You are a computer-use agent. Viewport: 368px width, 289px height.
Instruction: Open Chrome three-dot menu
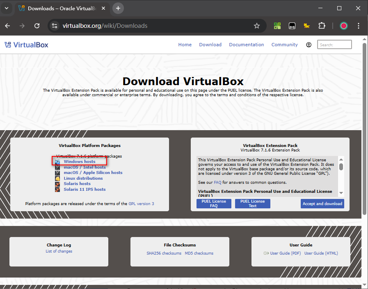[x=359, y=26]
